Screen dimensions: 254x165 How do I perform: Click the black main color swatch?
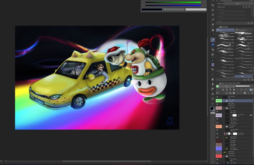(x=212, y=109)
